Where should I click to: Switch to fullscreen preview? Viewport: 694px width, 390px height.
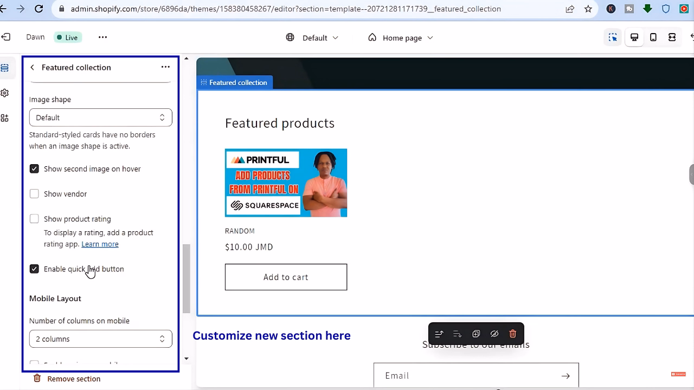coord(672,37)
